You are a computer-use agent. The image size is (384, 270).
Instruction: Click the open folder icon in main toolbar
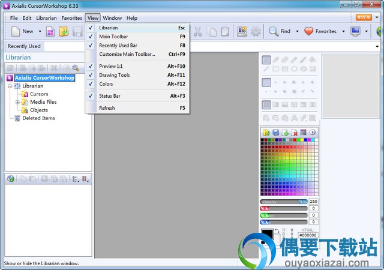point(64,32)
